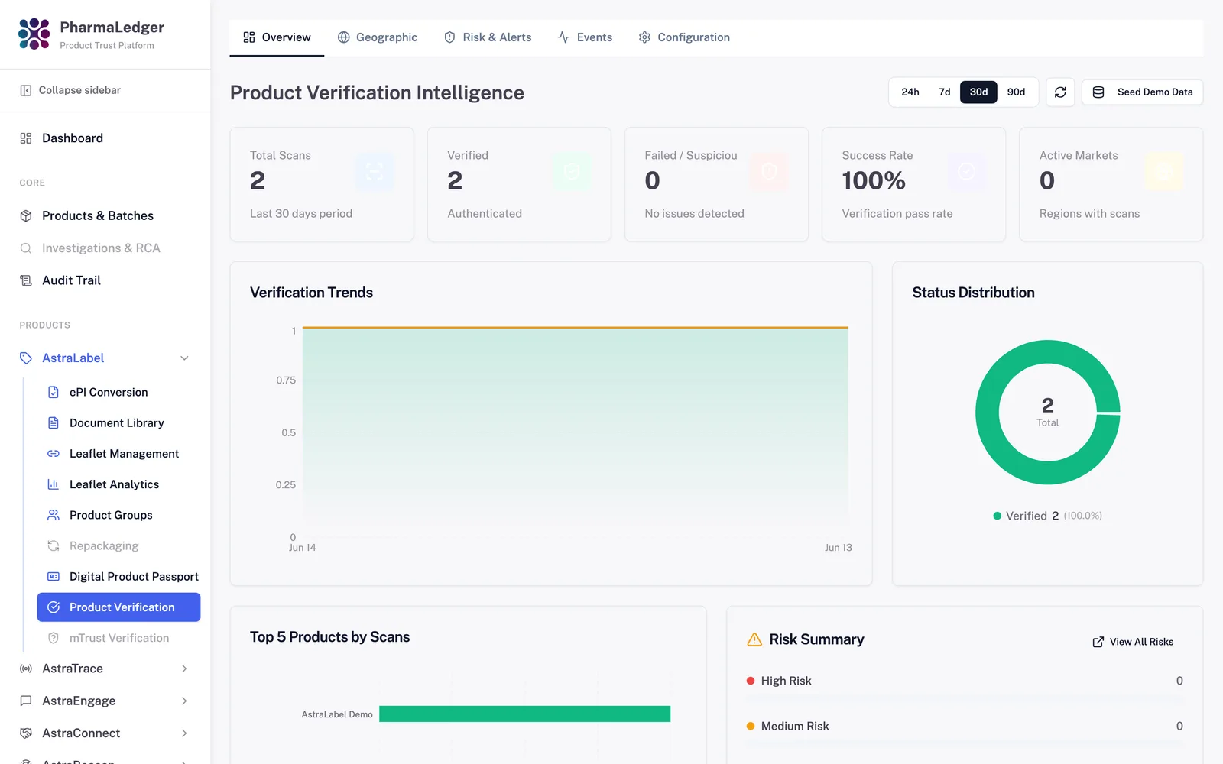Screen dimensions: 1223x764
Task: Click the Success Rate stats card
Action: (913, 184)
